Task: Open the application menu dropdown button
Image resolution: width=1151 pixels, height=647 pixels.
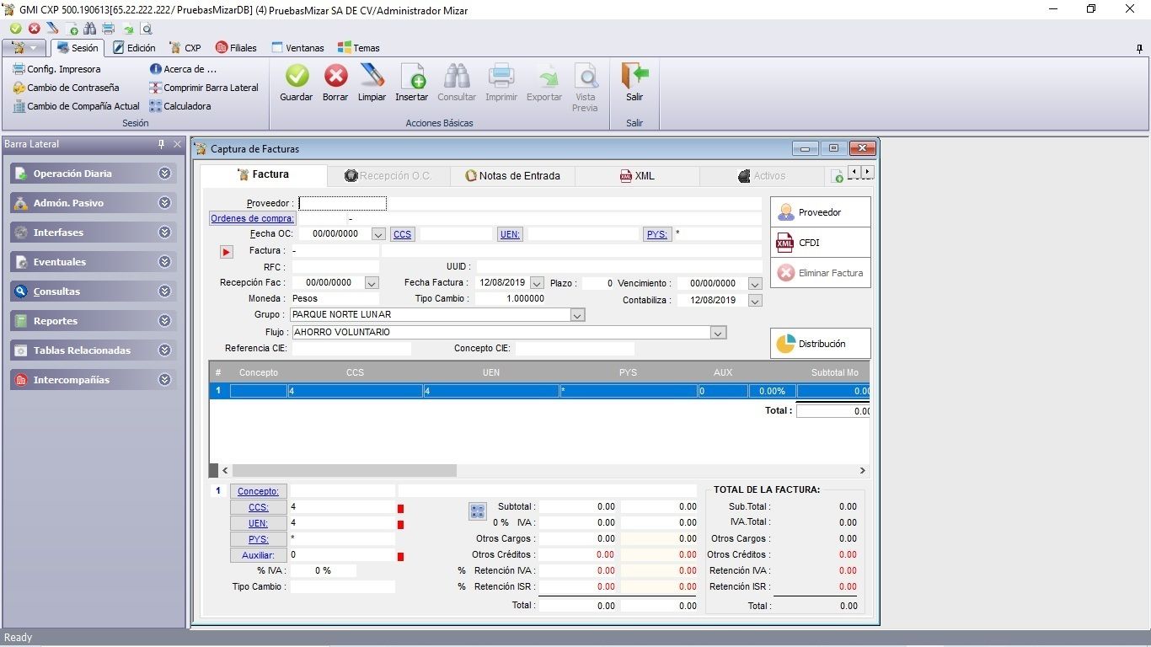Action: coord(24,48)
